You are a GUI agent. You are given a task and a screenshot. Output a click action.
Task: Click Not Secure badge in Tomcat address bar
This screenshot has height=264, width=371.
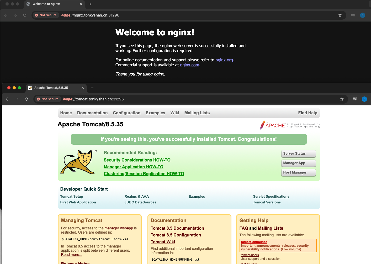pos(48,99)
